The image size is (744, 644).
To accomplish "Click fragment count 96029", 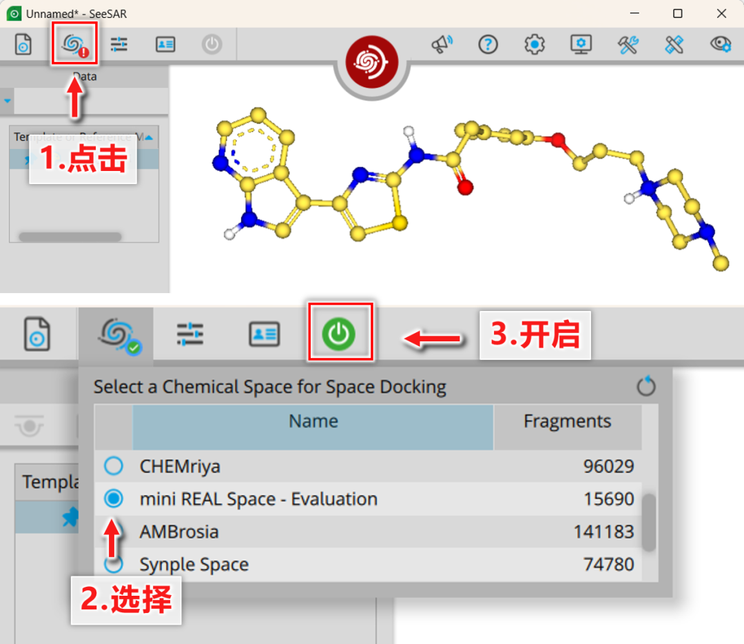I will (608, 466).
